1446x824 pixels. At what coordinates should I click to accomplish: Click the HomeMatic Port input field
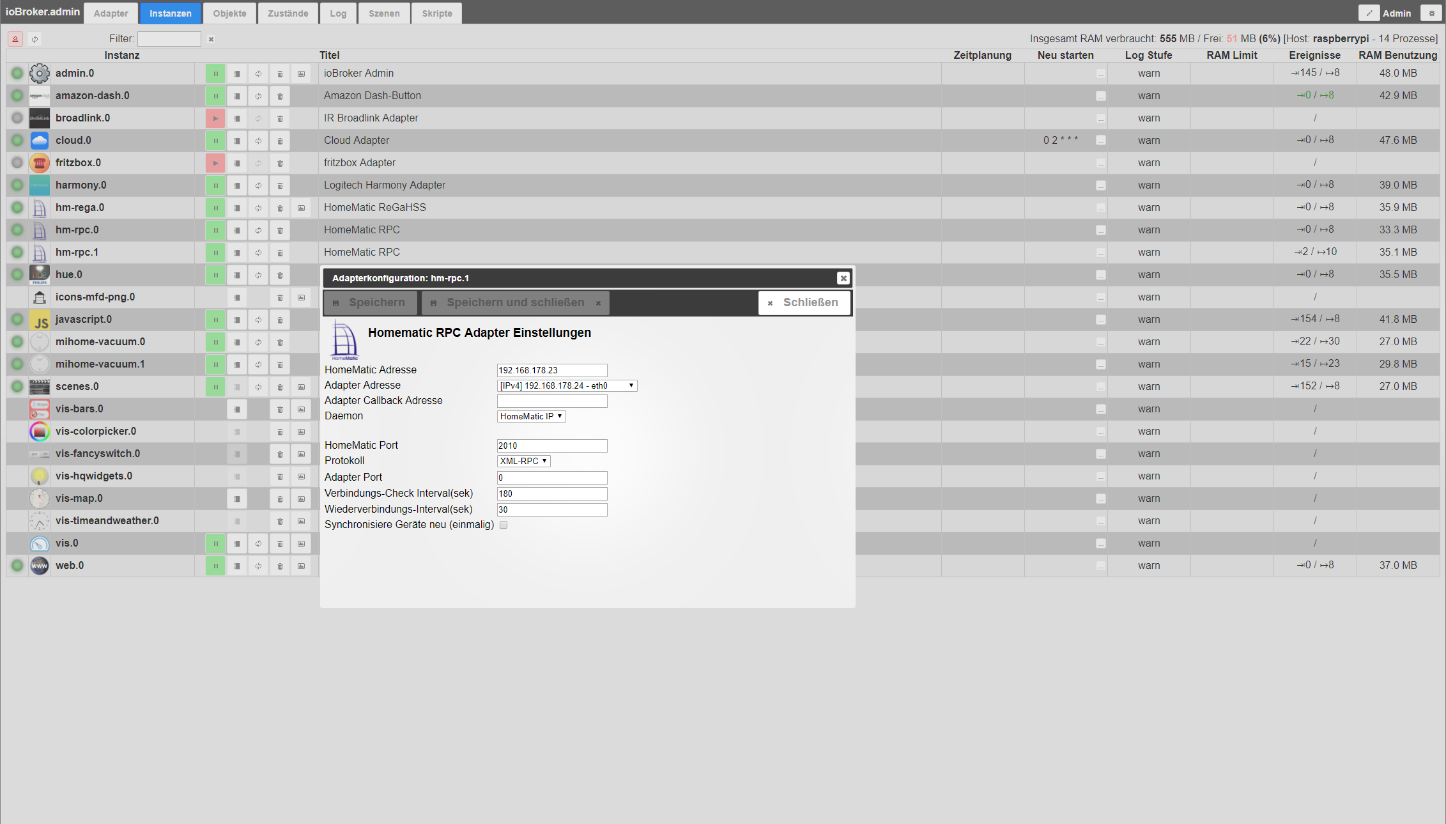pyautogui.click(x=551, y=446)
